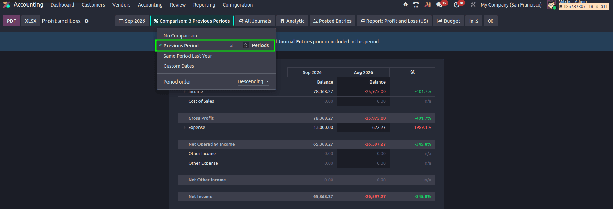Click the periods count stepper arrows
The height and width of the screenshot is (209, 613).
tap(246, 45)
